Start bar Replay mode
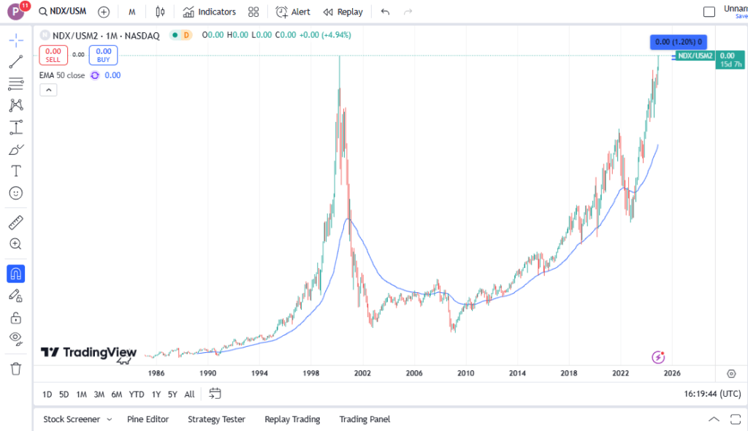The width and height of the screenshot is (748, 431). tap(343, 12)
